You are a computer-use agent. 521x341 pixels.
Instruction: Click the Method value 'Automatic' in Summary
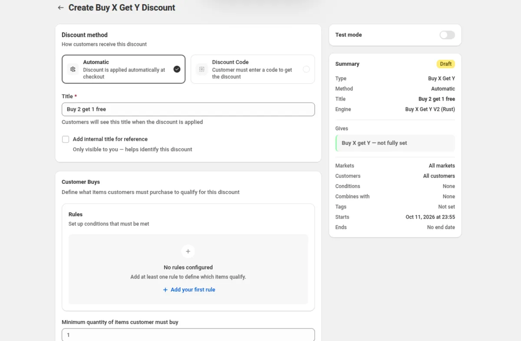(x=443, y=89)
